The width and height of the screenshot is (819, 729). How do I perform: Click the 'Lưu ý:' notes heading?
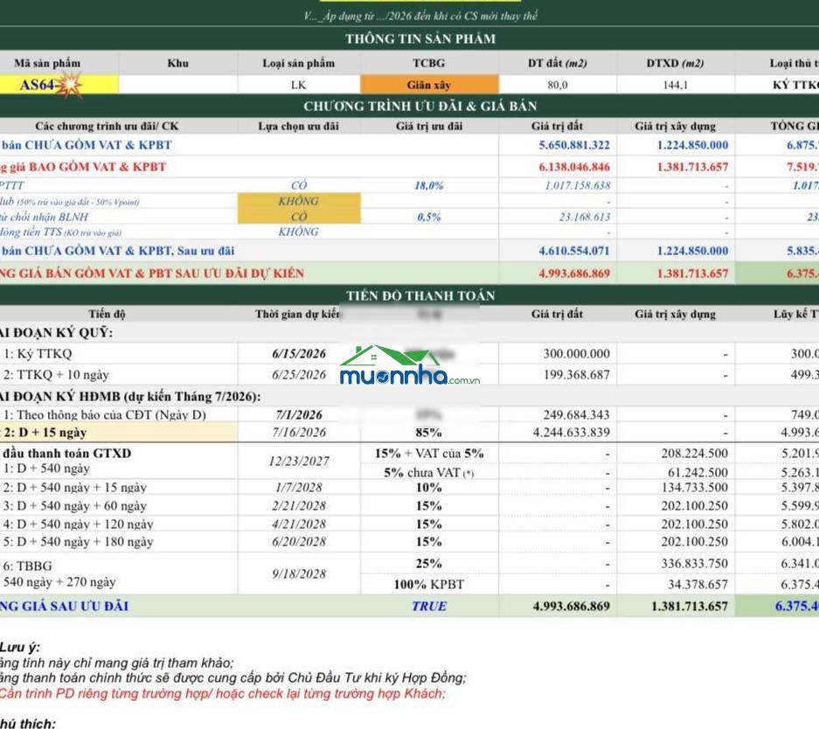tap(20, 647)
